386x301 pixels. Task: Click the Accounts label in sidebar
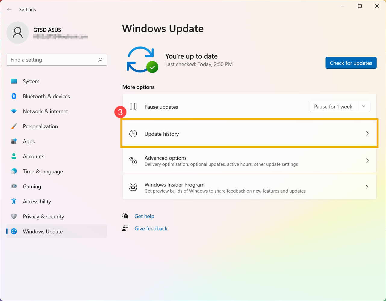coord(34,157)
